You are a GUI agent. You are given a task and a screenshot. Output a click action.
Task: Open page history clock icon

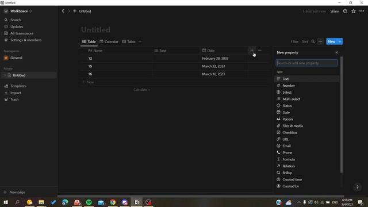[x=345, y=11]
